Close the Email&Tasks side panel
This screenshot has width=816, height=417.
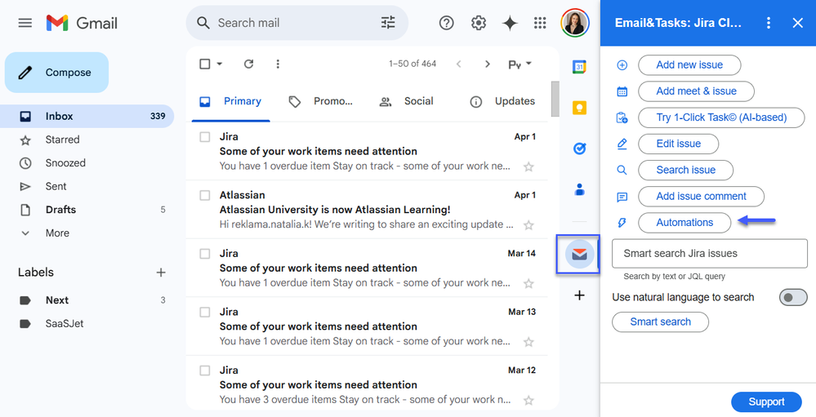click(797, 23)
